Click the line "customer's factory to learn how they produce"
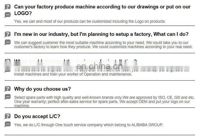 103,47
